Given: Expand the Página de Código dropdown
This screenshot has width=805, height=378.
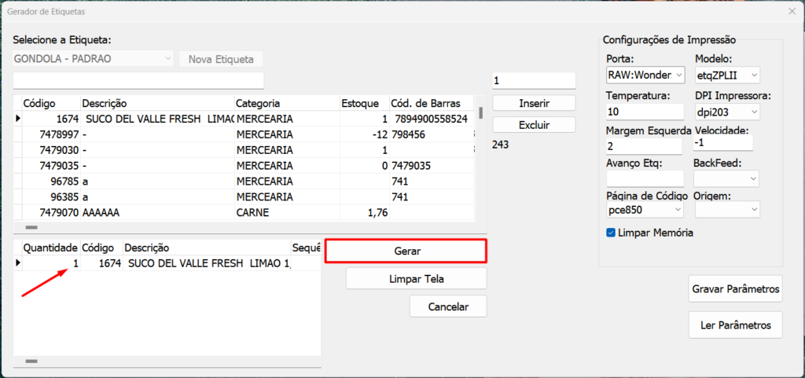Looking at the screenshot, I should tap(645, 210).
